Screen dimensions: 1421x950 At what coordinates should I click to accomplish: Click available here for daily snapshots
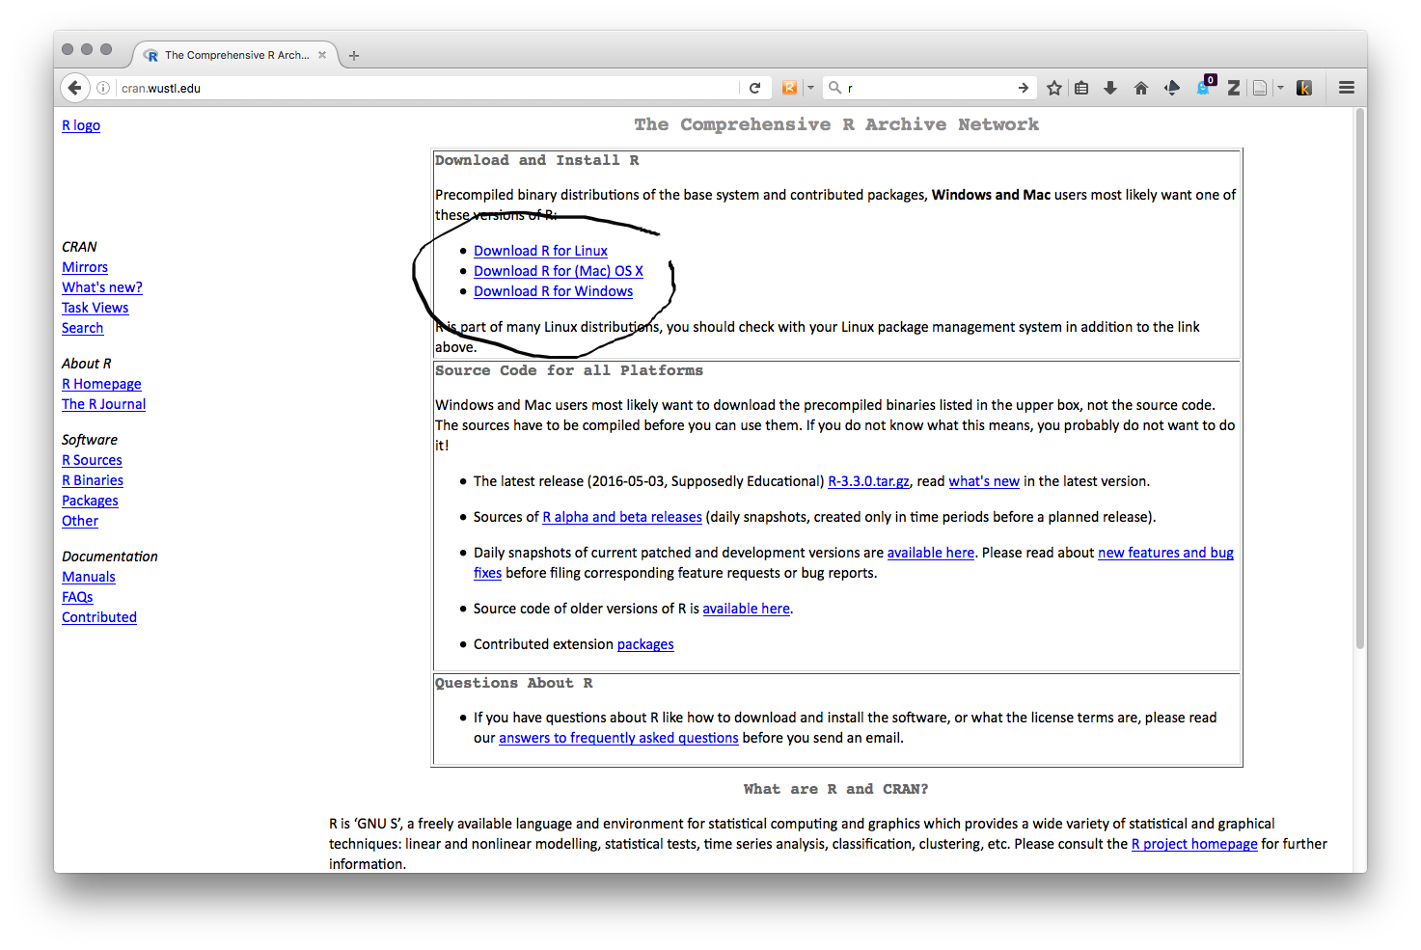(931, 553)
